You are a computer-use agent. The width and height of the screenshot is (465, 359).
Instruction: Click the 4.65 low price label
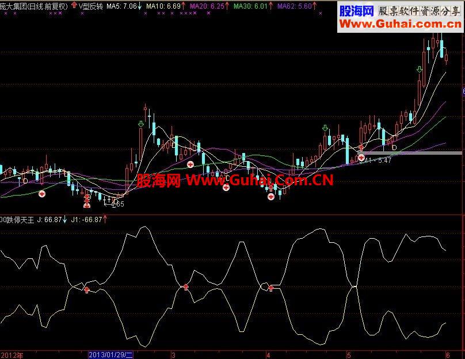click(117, 204)
